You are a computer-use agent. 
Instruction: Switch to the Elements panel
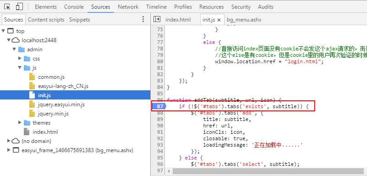coord(46,7)
